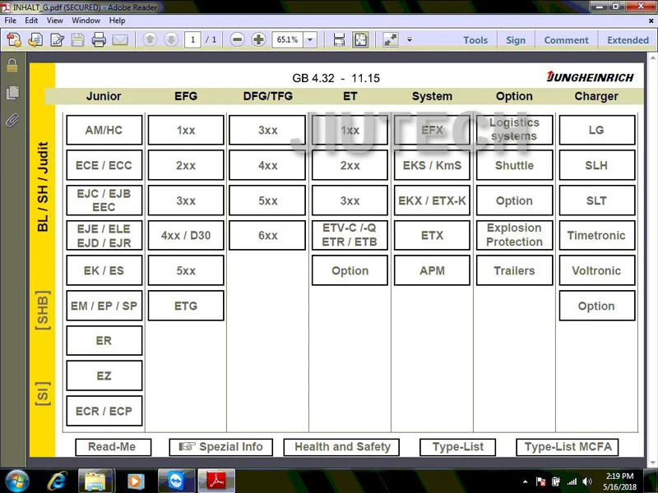Click the Type-List button
This screenshot has width=658, height=493.
457,447
